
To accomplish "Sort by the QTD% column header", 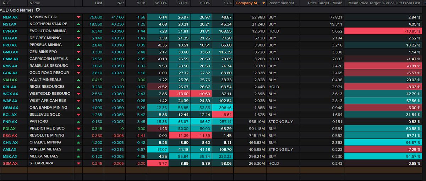I will click(x=179, y=3).
